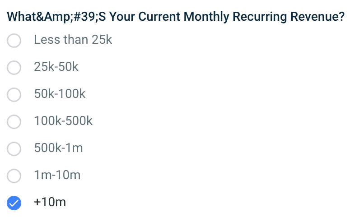This screenshot has height=222, width=364.
Task: Click the '+10m' option label text
Action: pyautogui.click(x=50, y=202)
